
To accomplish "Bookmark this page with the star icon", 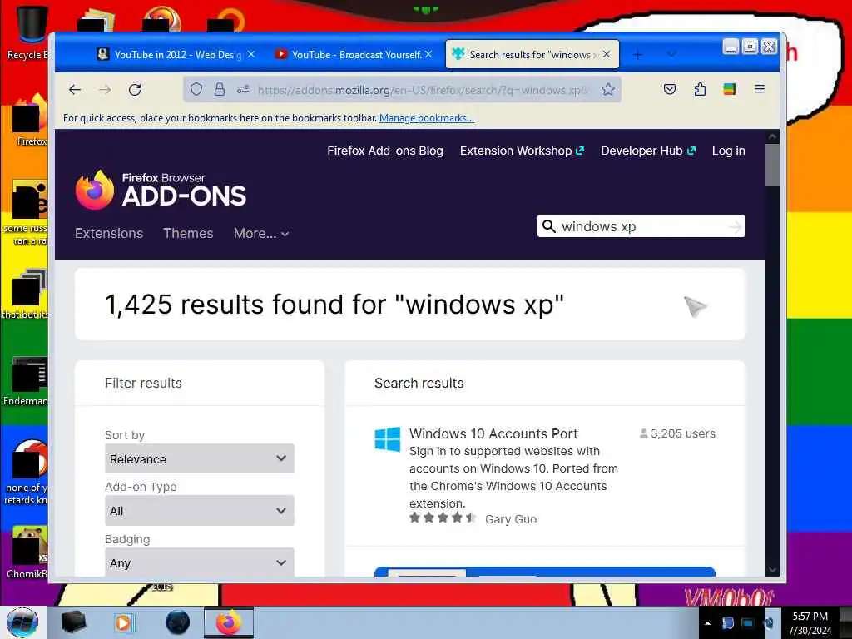I will (608, 90).
